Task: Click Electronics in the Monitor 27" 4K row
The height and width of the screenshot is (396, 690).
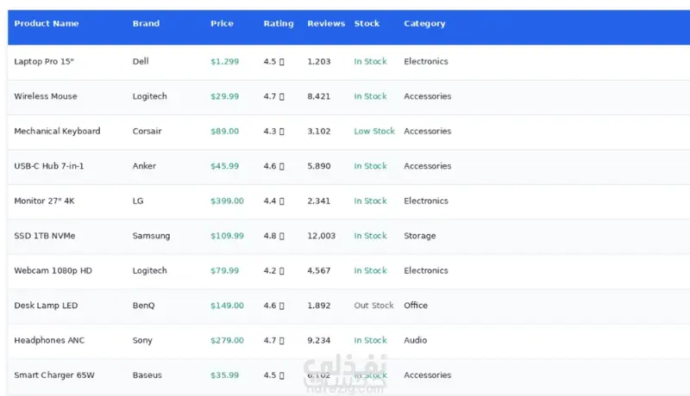Action: coord(426,201)
